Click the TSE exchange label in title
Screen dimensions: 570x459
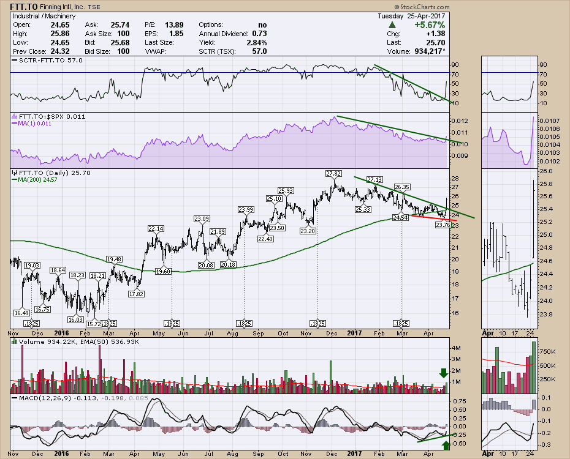[94, 7]
